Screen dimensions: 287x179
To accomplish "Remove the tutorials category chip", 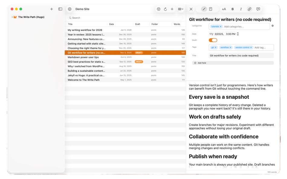I will (x=221, y=27).
